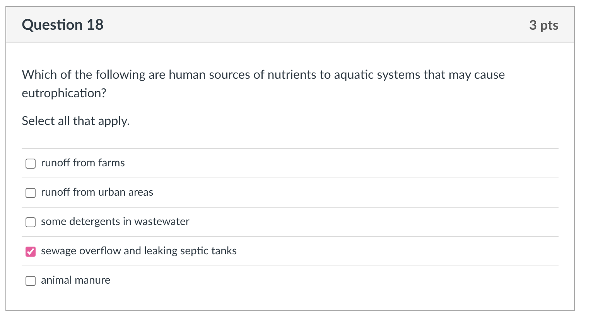This screenshot has height=318, width=598.
Task: Click the 'Select all that apply.' instruction
Action: 75,121
